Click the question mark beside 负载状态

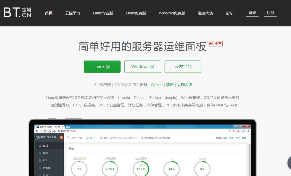click(x=85, y=159)
